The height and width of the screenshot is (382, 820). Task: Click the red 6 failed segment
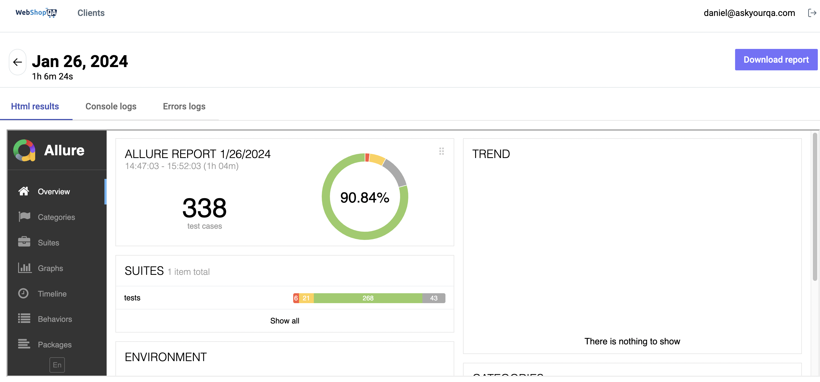click(296, 298)
